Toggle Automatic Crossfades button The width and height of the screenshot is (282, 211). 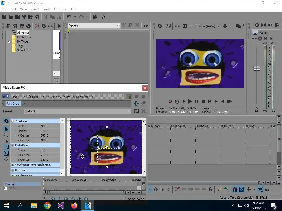click(242, 189)
